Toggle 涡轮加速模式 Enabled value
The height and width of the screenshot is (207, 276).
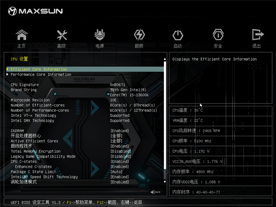[120, 182]
